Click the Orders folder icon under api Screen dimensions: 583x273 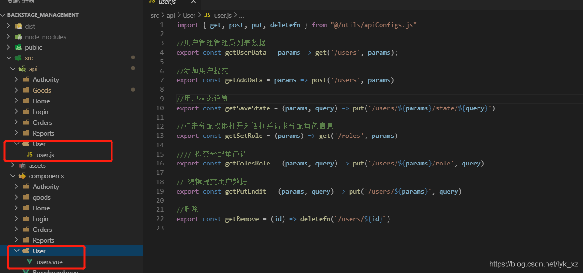click(26, 122)
